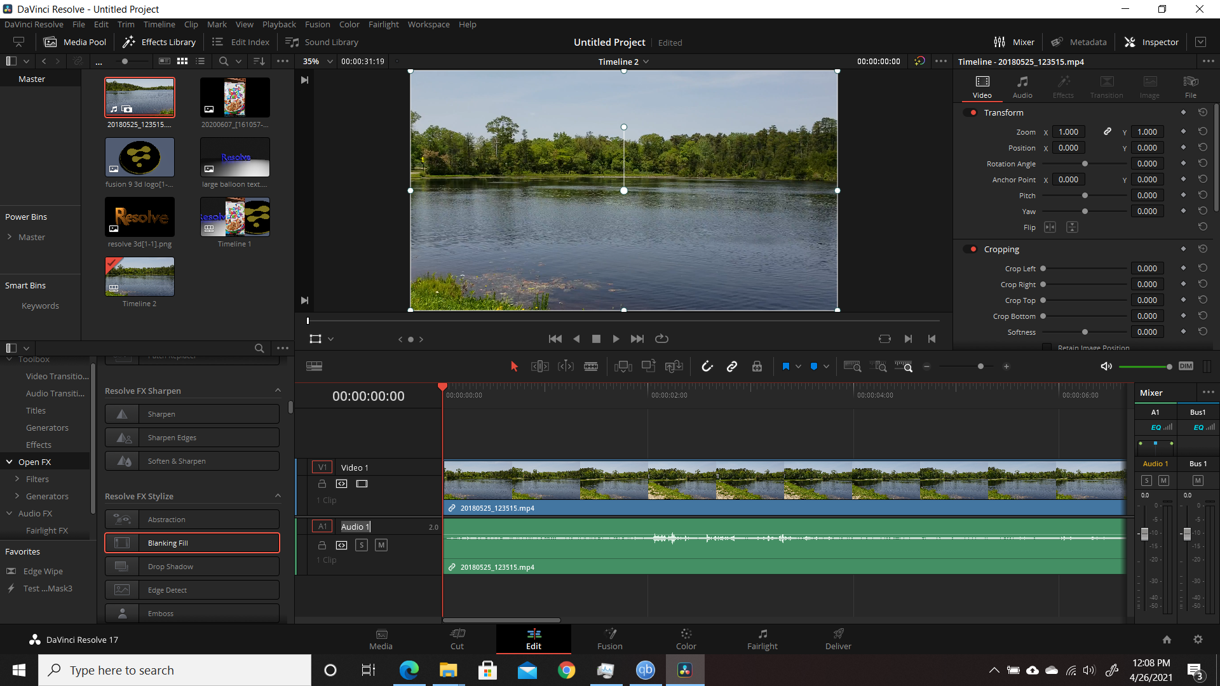Toggle the Cropping section enable switch

(x=971, y=249)
